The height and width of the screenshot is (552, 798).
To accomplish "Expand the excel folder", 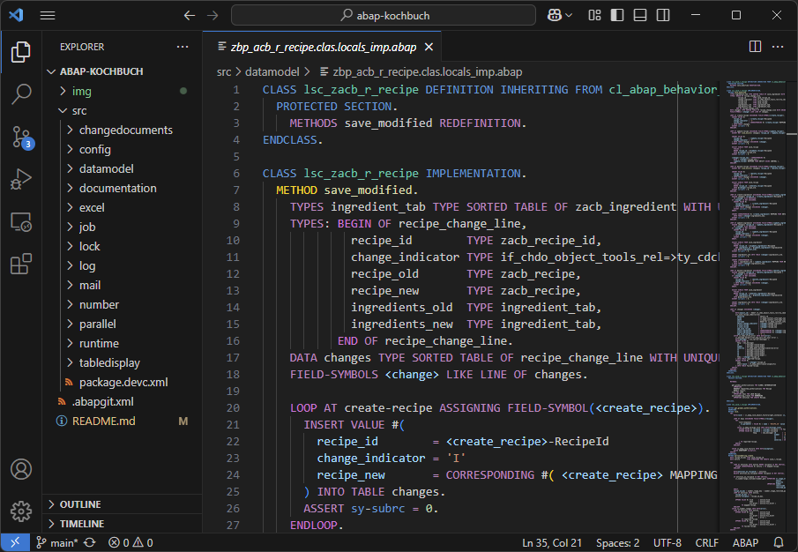I will pyautogui.click(x=123, y=207).
